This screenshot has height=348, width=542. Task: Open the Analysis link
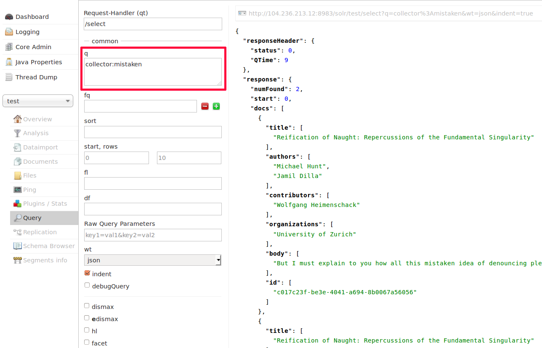pos(36,133)
